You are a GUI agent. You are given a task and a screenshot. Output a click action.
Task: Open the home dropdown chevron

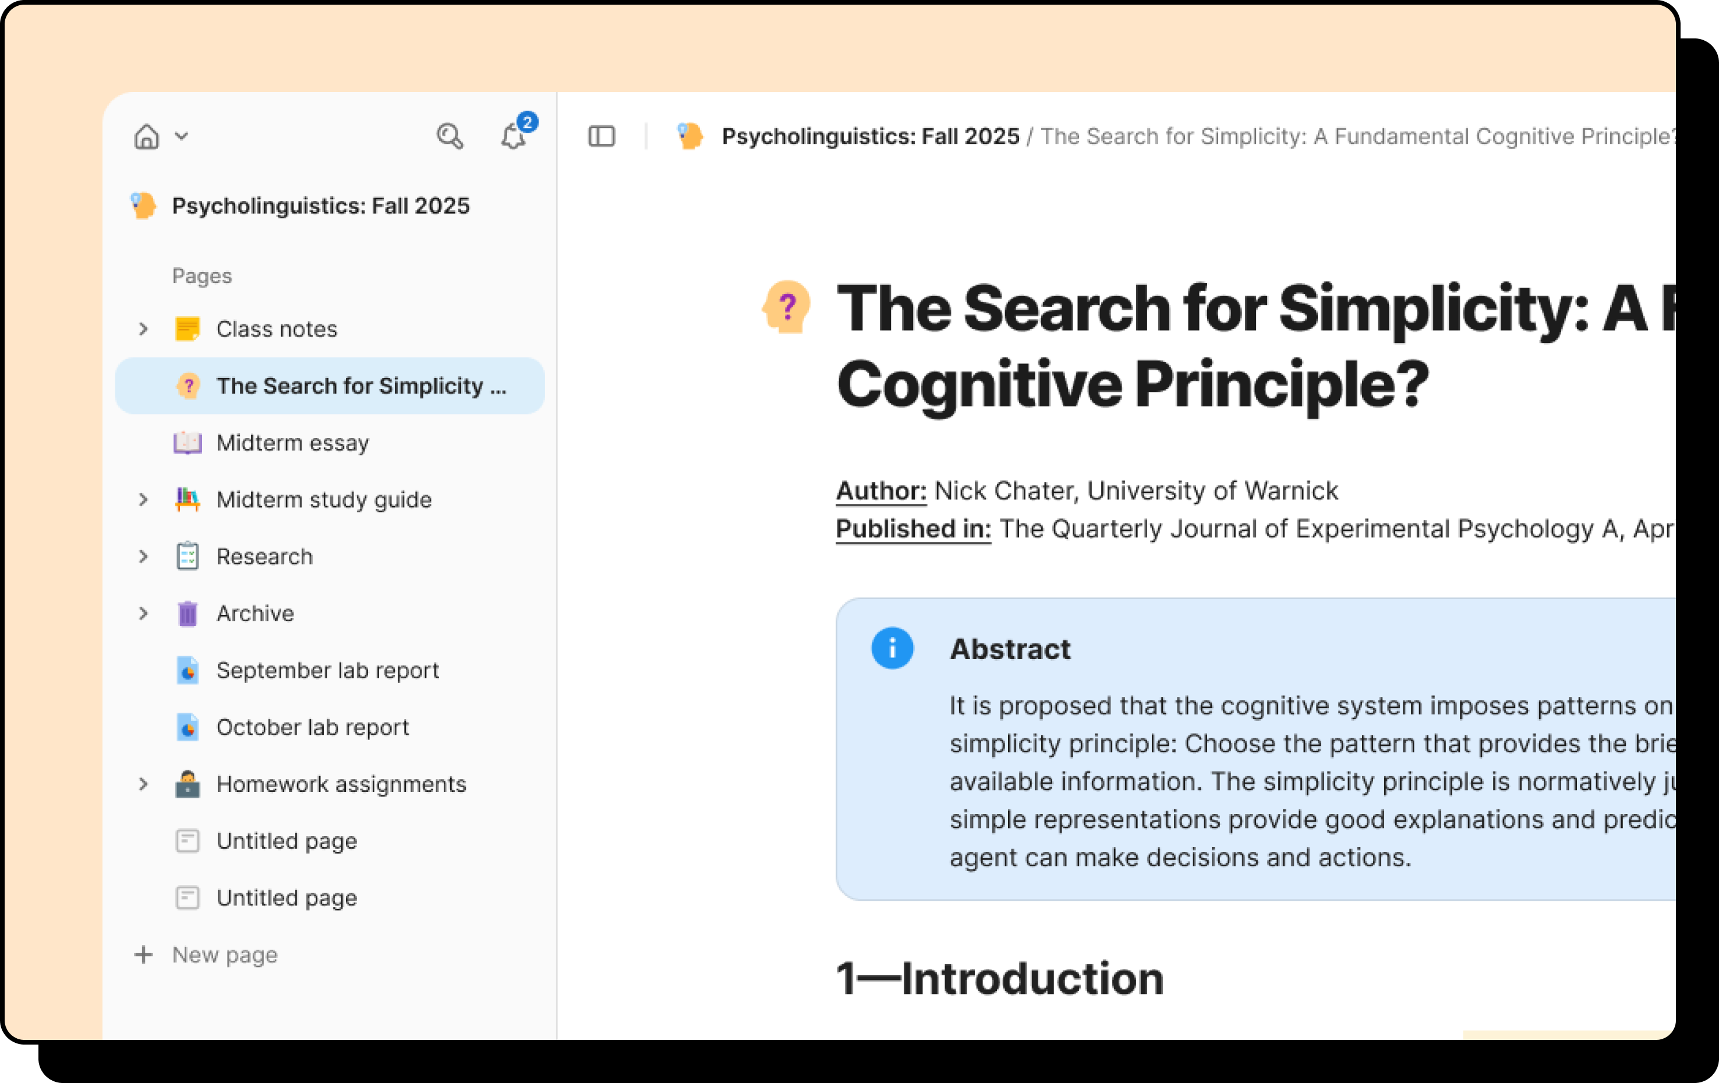click(x=182, y=136)
